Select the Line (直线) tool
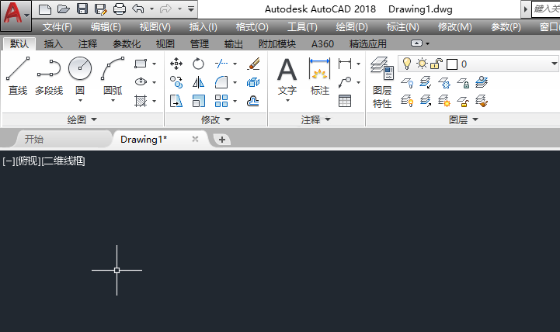 (x=18, y=75)
